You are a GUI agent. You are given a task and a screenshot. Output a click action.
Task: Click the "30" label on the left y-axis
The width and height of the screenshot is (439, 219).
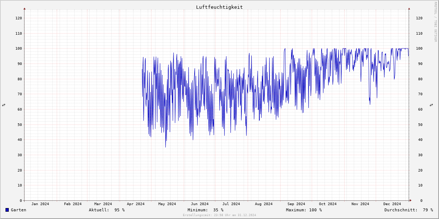(20, 155)
